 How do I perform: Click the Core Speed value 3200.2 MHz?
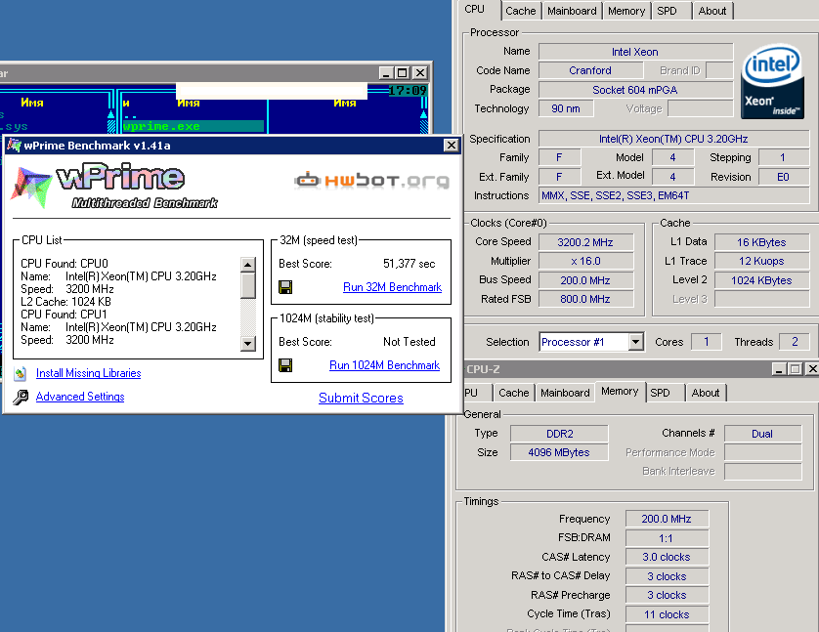[585, 242]
